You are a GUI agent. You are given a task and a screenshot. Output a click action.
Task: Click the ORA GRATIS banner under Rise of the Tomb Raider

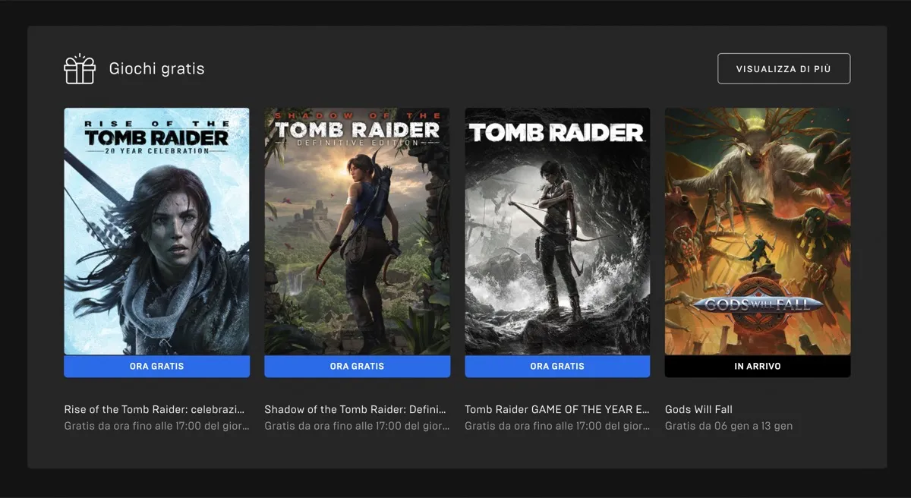tap(156, 366)
